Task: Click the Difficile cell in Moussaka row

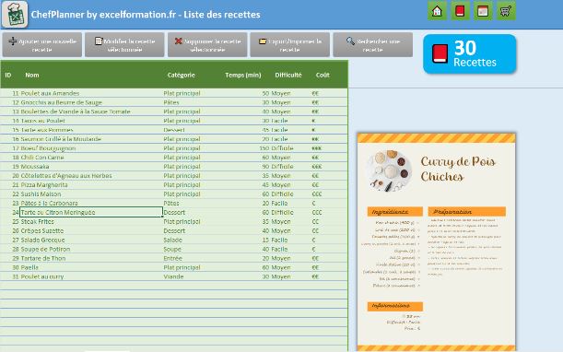Action: tap(282, 167)
